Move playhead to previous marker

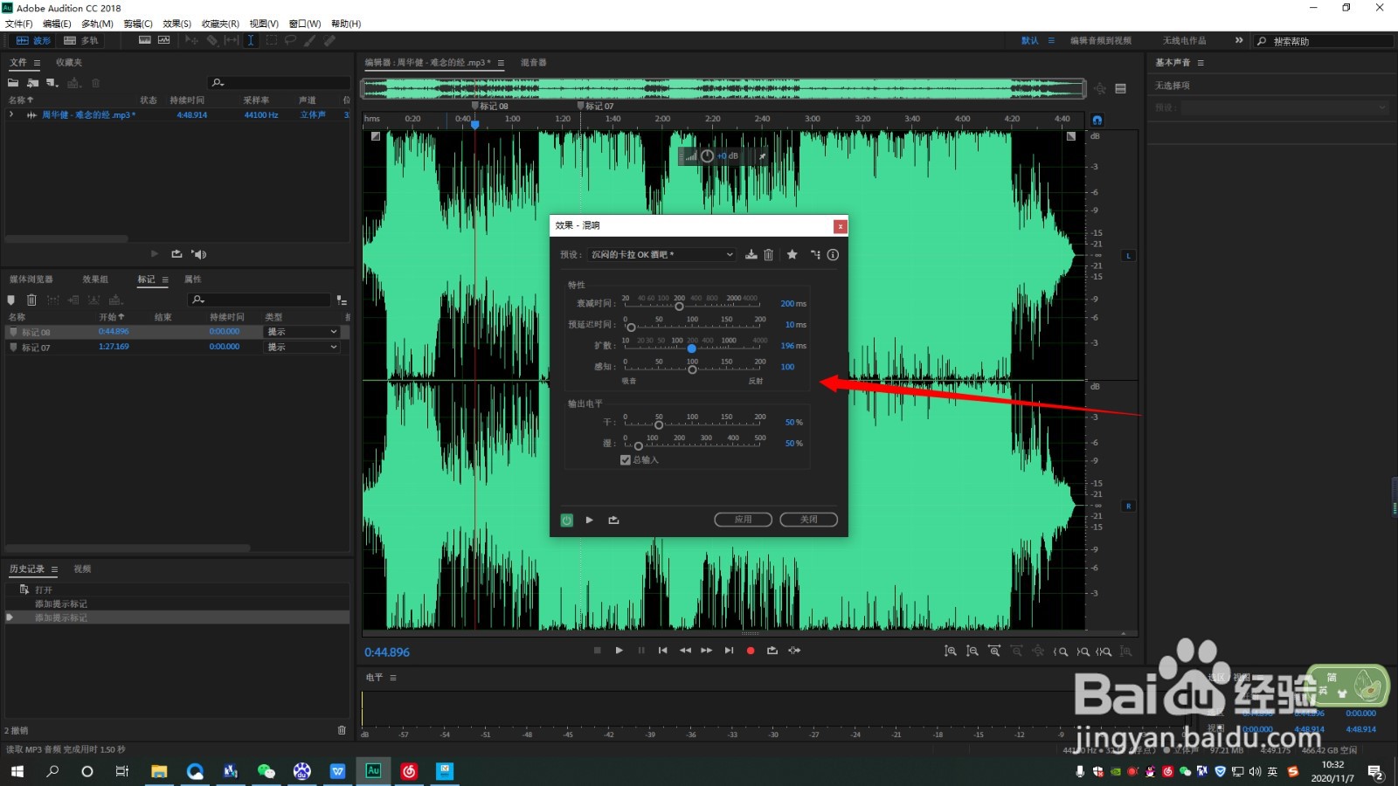[663, 651]
